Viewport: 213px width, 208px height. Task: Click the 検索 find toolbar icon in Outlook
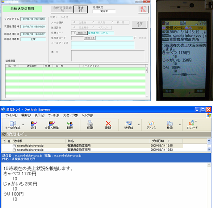point(170,123)
